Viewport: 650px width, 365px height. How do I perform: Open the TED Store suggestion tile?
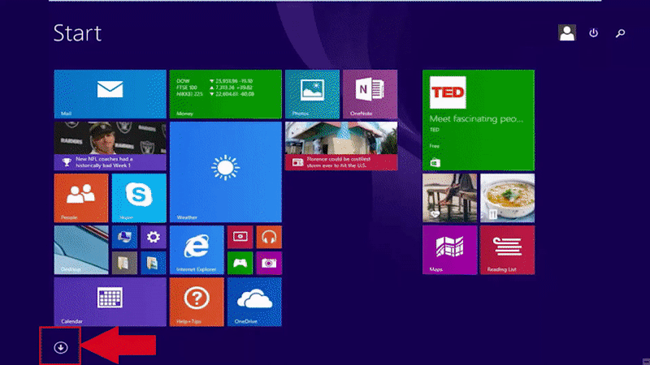point(479,120)
